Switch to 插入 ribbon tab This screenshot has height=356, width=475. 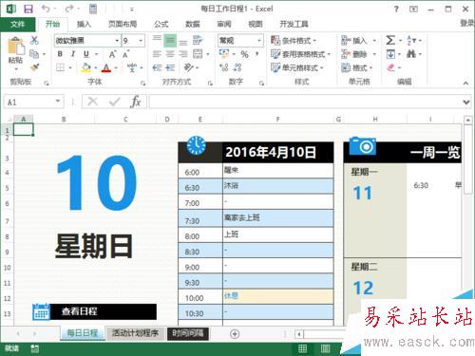tap(84, 24)
